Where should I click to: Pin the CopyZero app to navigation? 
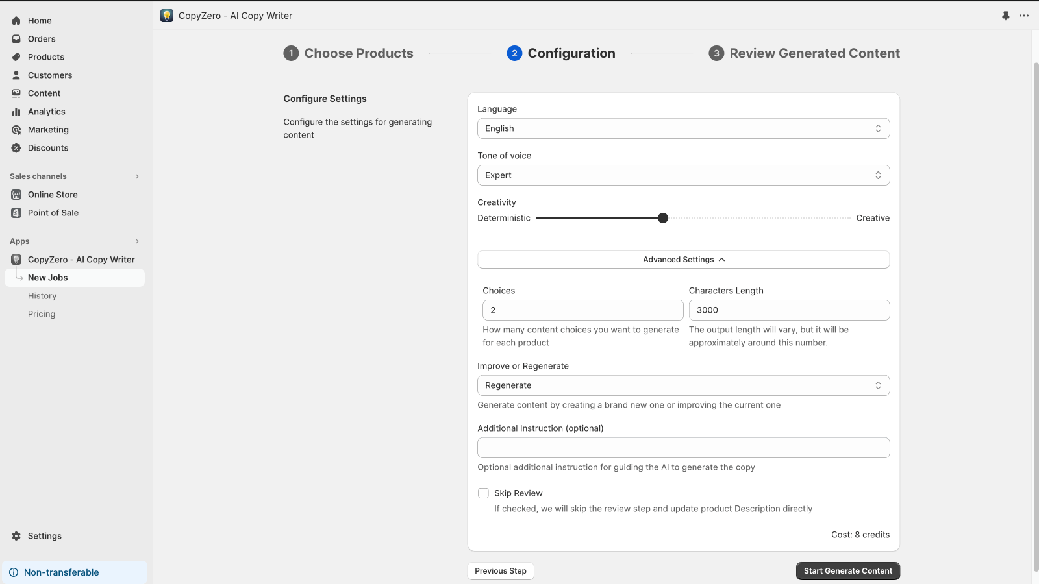[1005, 15]
